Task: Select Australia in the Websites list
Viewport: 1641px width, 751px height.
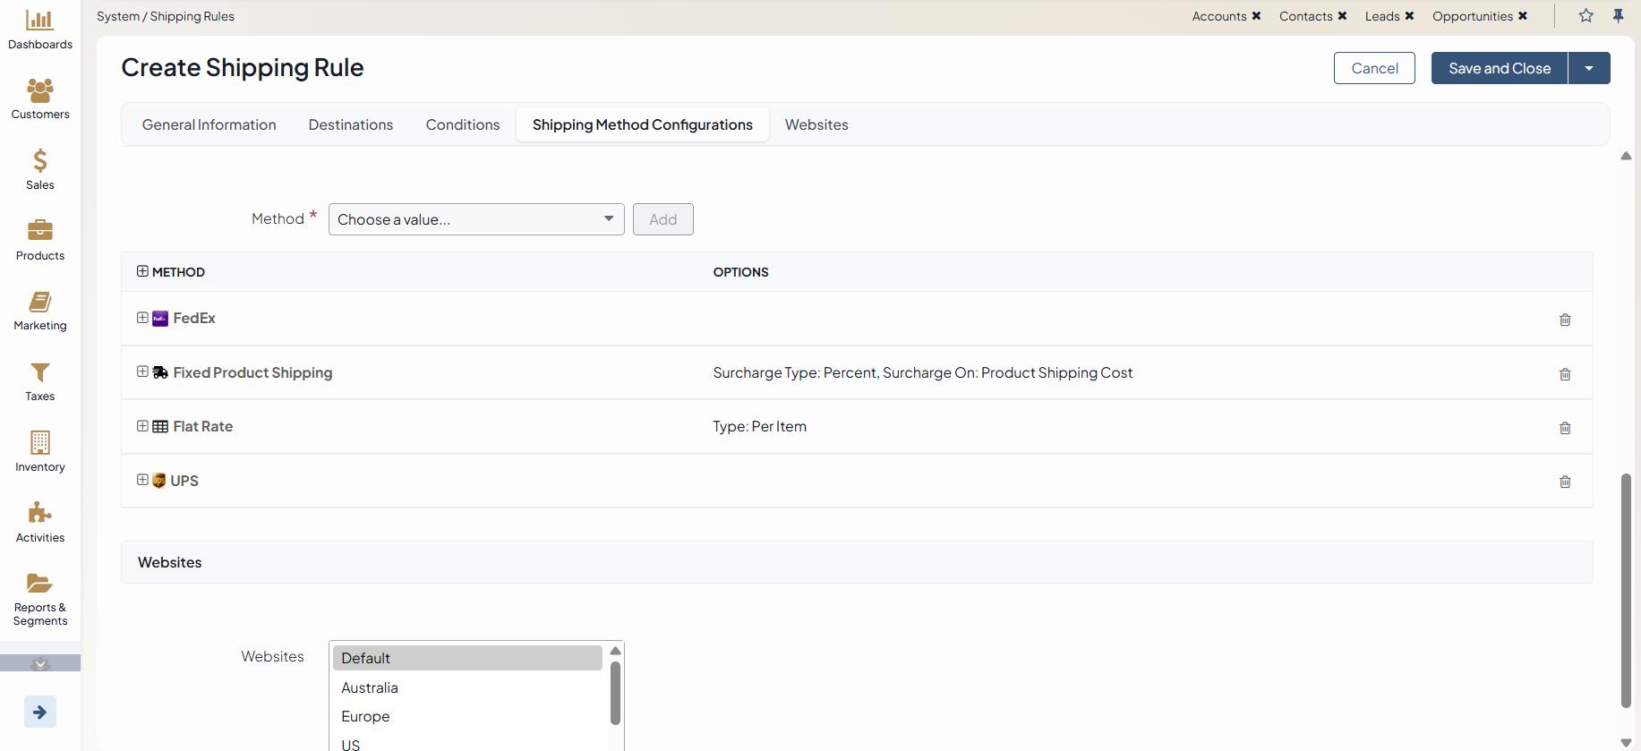Action: 370,687
